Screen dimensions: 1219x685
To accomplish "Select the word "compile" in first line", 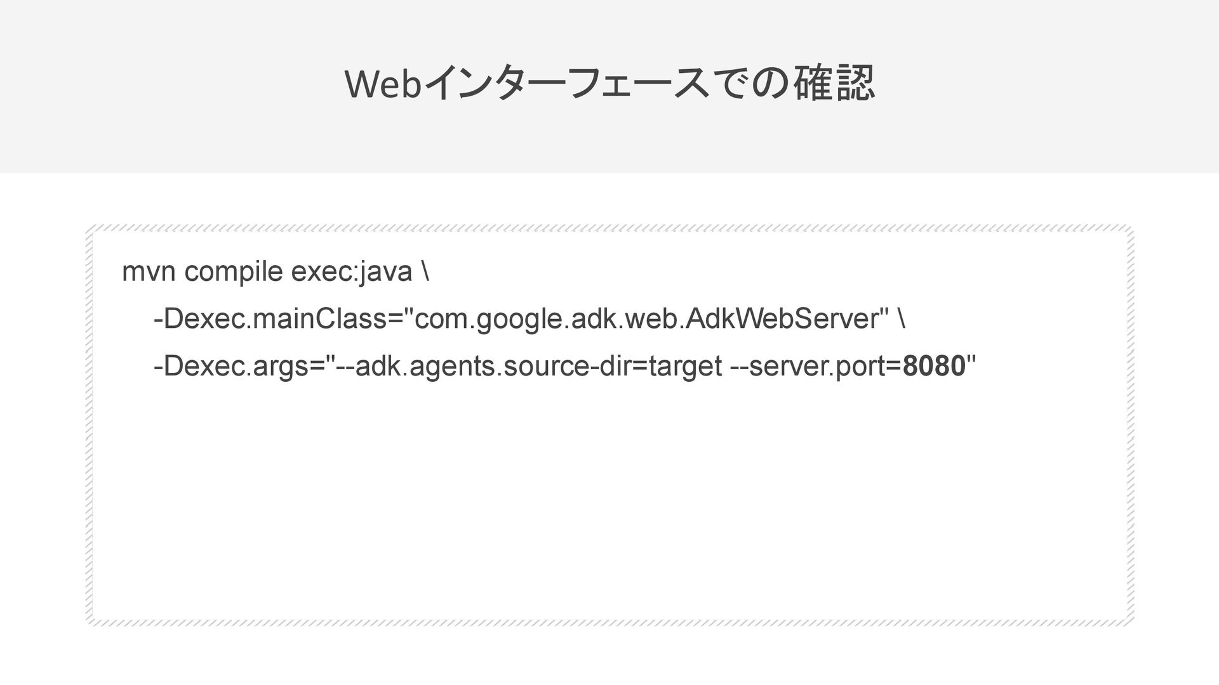I will pos(233,272).
